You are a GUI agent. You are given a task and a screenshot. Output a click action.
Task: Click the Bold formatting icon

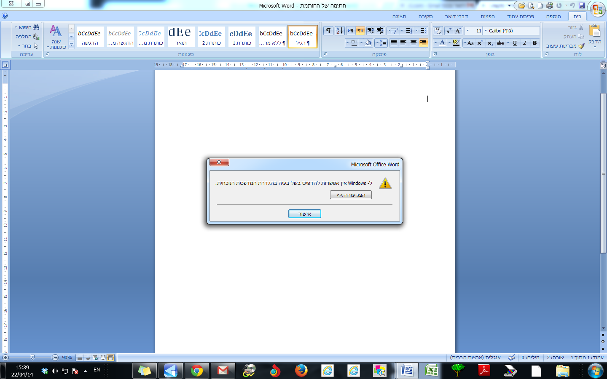tap(534, 43)
